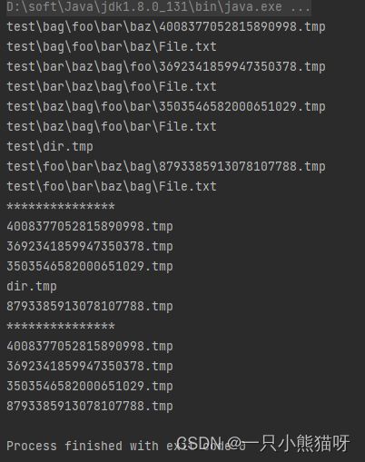Click 8793385913078107788.tmp above the second separator
This screenshot has width=365, height=462.
tap(90, 306)
